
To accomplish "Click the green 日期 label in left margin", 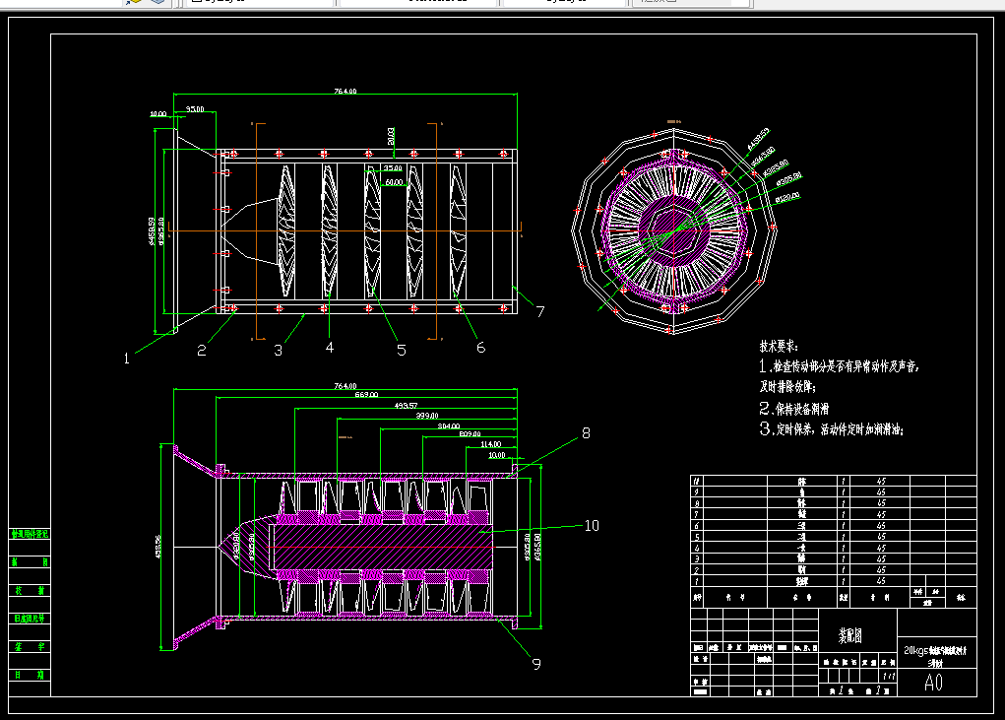I will tap(30, 675).
